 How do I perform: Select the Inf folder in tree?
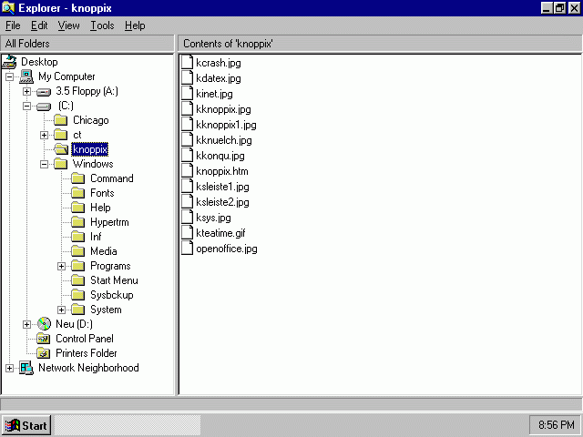click(x=96, y=237)
